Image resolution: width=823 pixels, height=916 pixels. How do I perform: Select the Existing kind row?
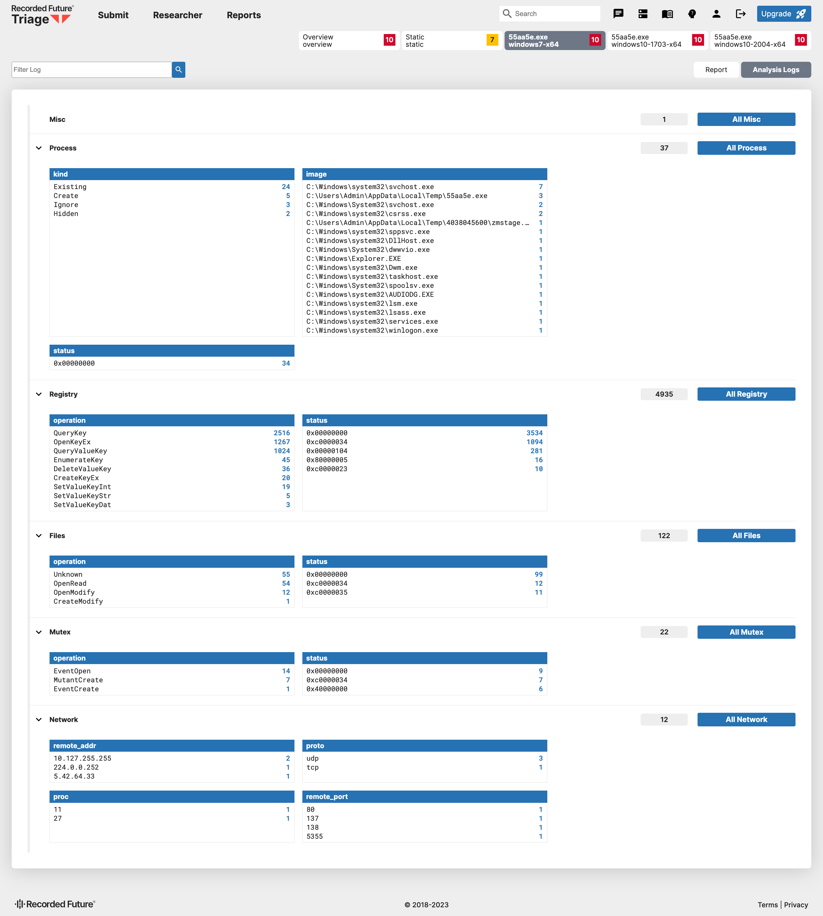coord(172,187)
